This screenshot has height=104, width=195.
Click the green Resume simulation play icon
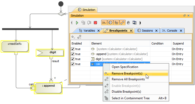[x=77, y=23]
